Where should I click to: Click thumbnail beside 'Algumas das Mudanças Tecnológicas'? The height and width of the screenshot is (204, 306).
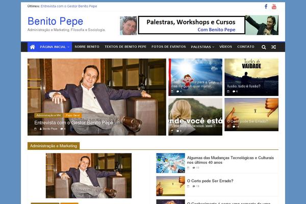coord(170,163)
